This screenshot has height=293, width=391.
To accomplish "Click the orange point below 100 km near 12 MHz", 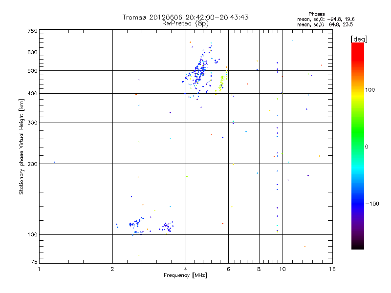I will click(x=304, y=247).
